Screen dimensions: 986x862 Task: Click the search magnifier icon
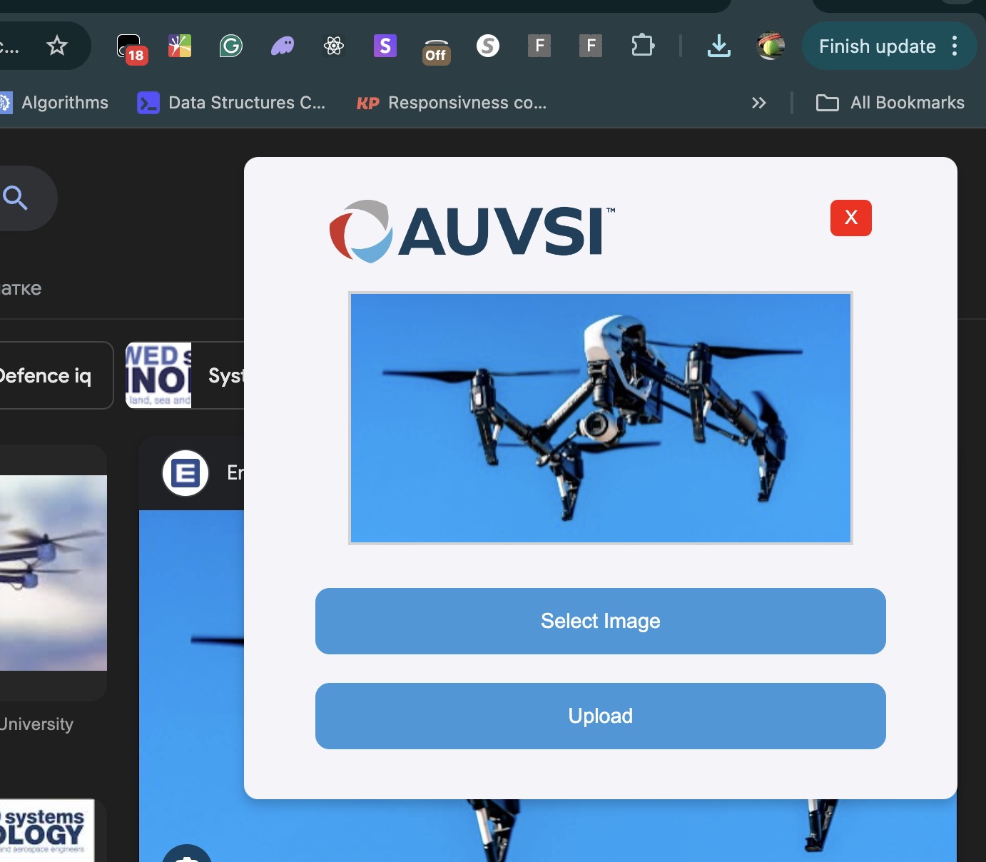15,198
